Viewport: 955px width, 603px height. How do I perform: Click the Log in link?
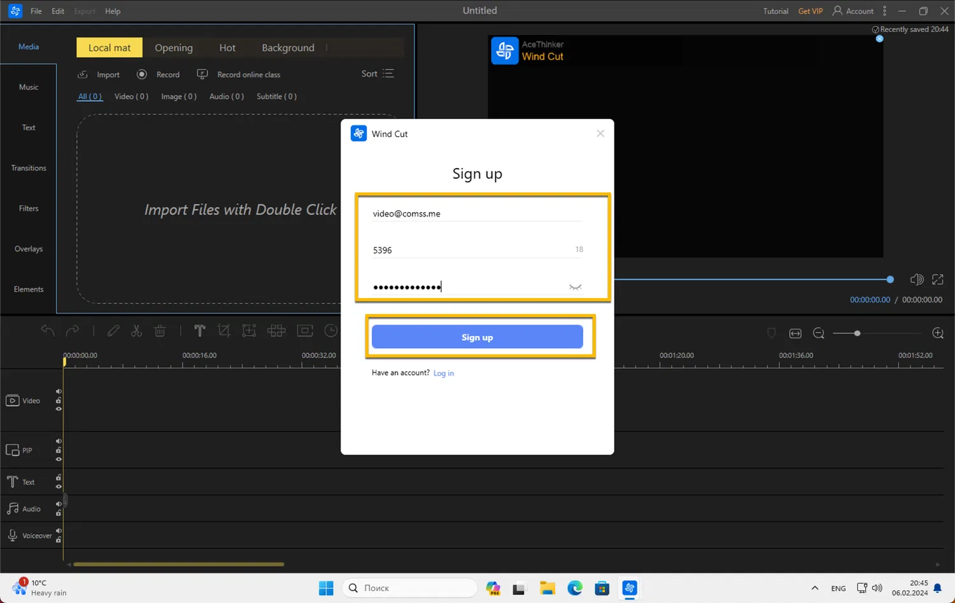tap(443, 373)
